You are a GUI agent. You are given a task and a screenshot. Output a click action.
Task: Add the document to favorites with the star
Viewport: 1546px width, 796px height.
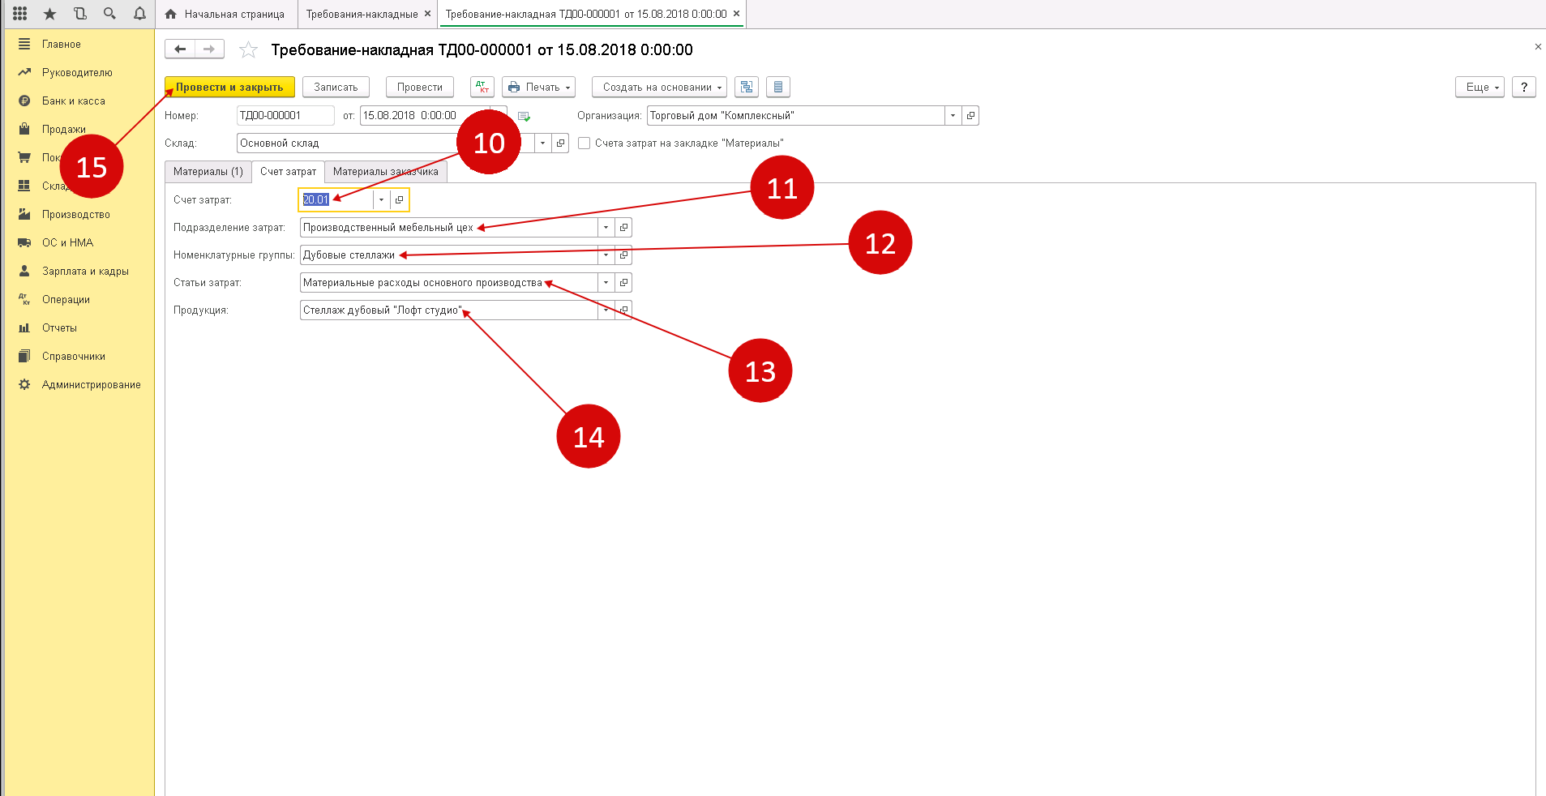(x=248, y=50)
